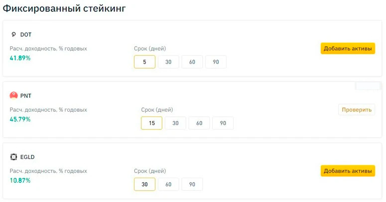Screen dimensions: 386x202
Task: Select 15 days term for PNT
Action: [x=151, y=123]
